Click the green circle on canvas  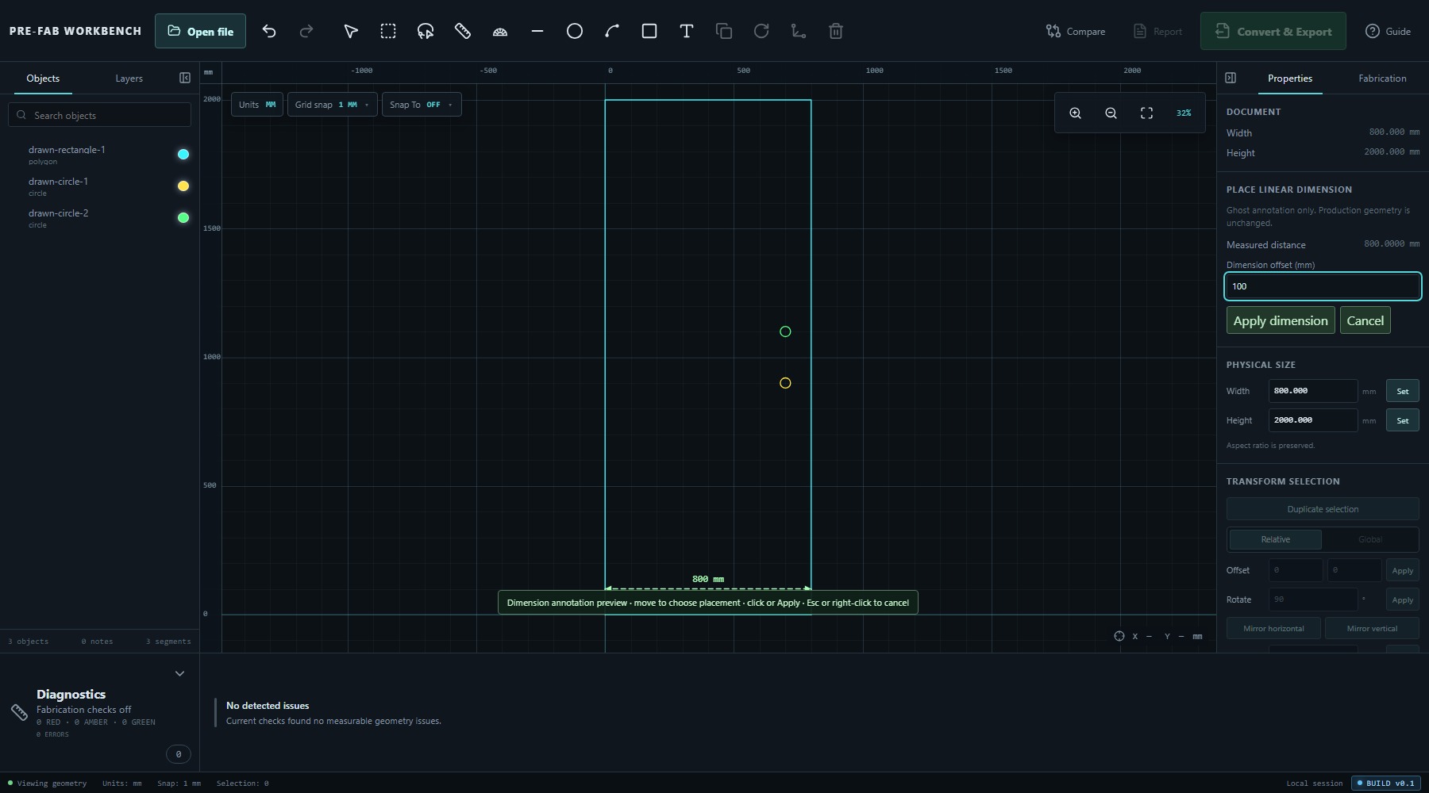point(785,331)
